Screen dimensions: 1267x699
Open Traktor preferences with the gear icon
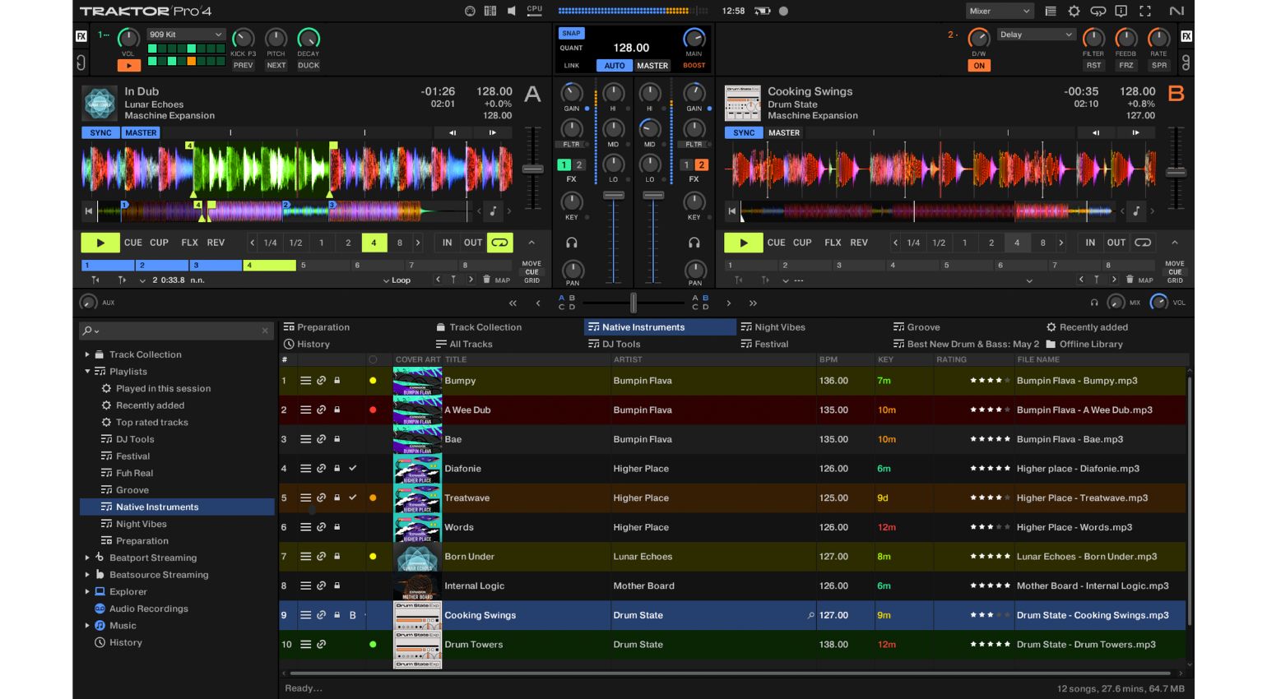coord(1073,11)
